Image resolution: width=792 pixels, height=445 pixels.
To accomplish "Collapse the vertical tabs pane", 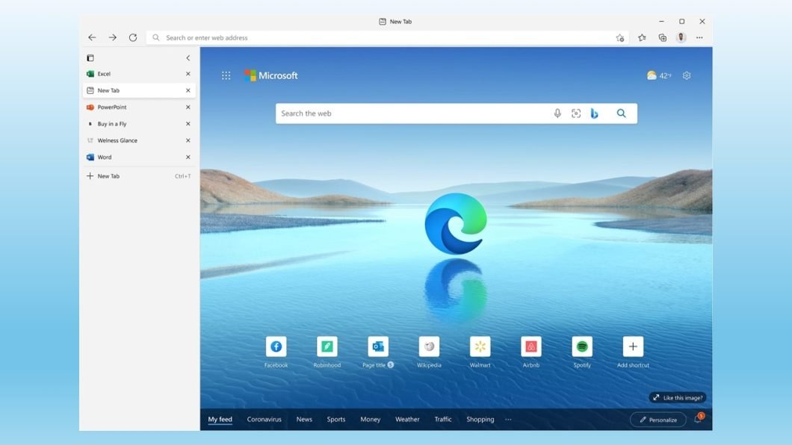I will 188,57.
